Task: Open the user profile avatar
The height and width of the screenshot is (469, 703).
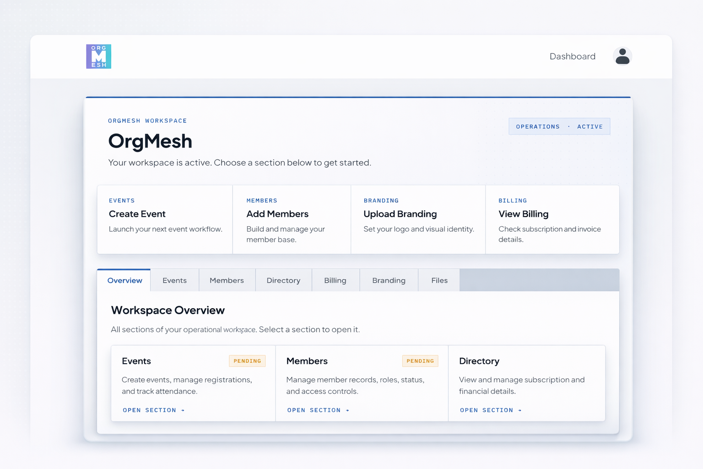Action: click(622, 56)
